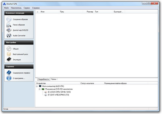Screen dimensions: 162x114
Task: Open Общие settings gear icon
Action: (9, 49)
